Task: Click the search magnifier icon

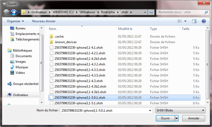Action: pyautogui.click(x=206, y=12)
